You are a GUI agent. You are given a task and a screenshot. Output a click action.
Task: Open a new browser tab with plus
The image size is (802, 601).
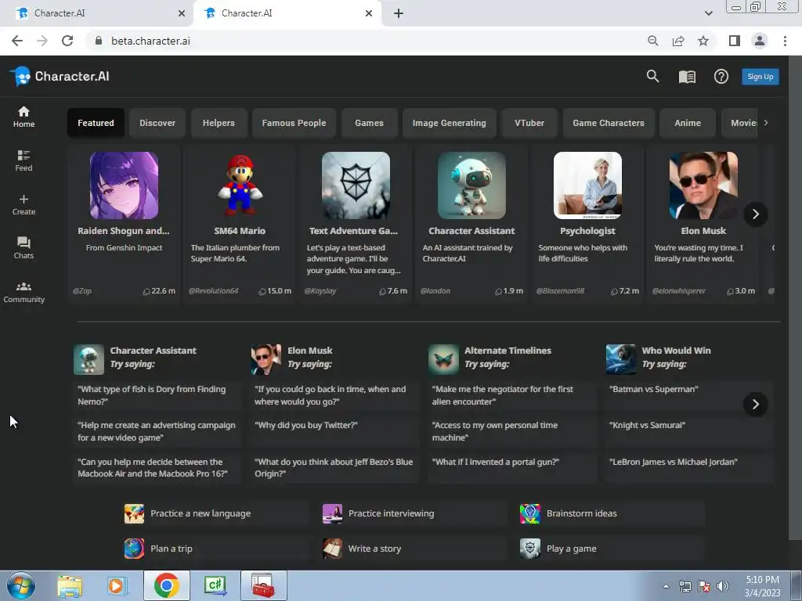pos(399,13)
